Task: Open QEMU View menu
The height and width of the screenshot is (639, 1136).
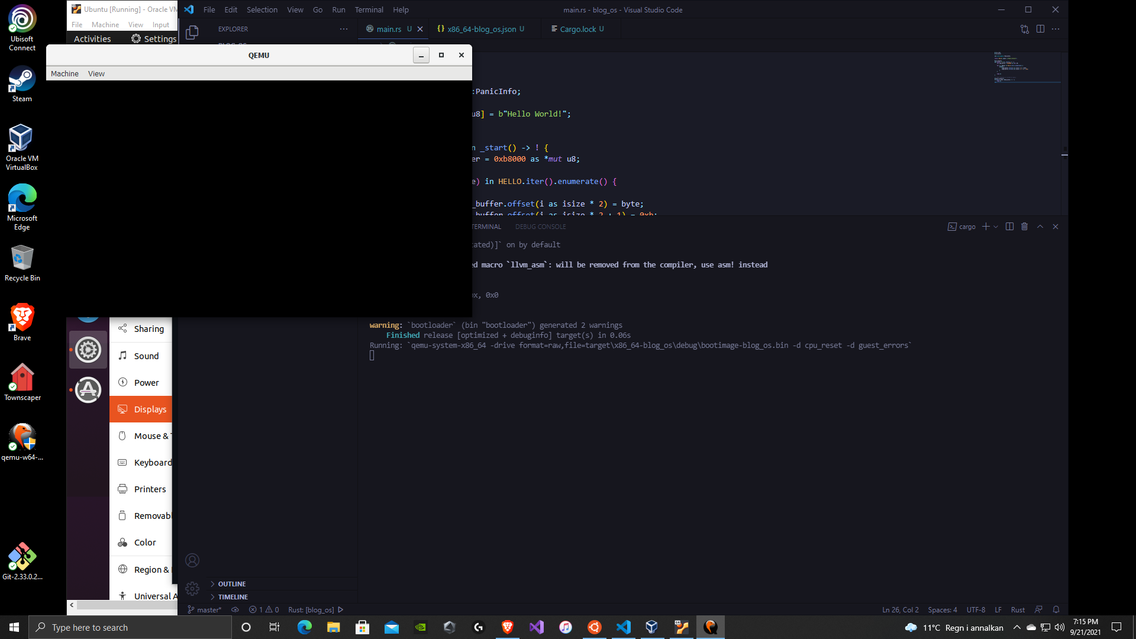Action: (96, 74)
